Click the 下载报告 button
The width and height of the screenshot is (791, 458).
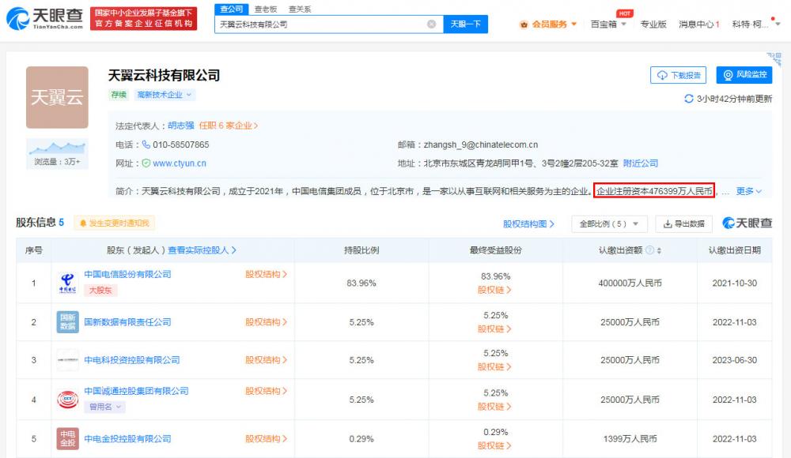(x=678, y=75)
